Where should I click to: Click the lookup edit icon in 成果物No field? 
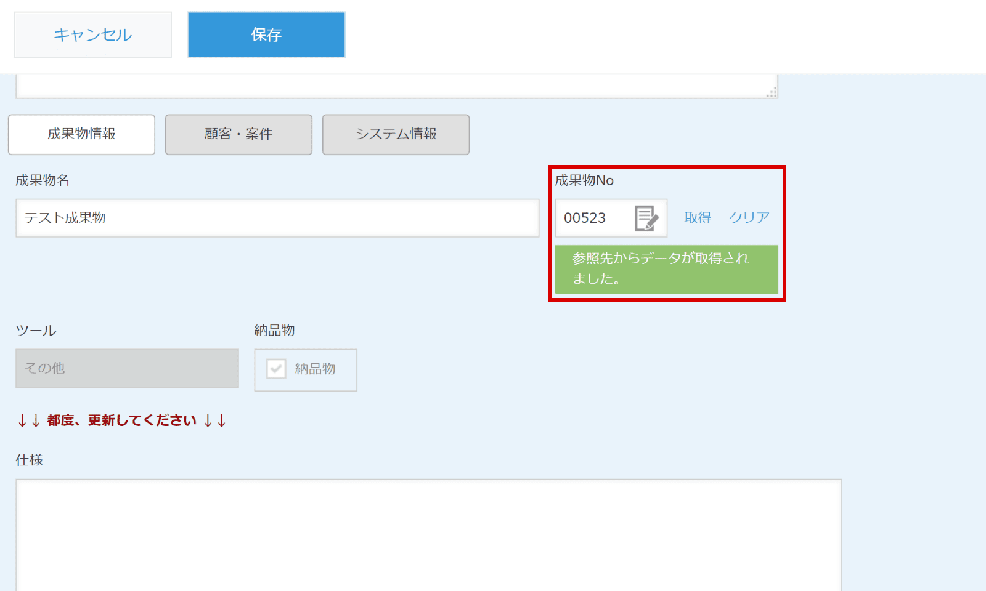click(646, 218)
